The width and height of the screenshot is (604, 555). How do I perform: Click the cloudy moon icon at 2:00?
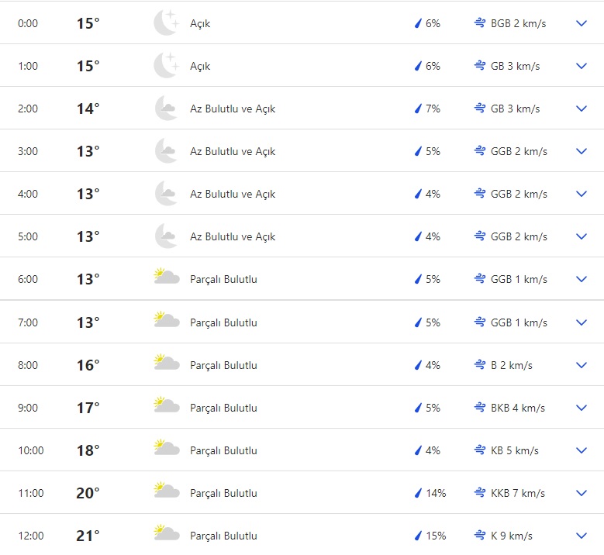tap(166, 109)
